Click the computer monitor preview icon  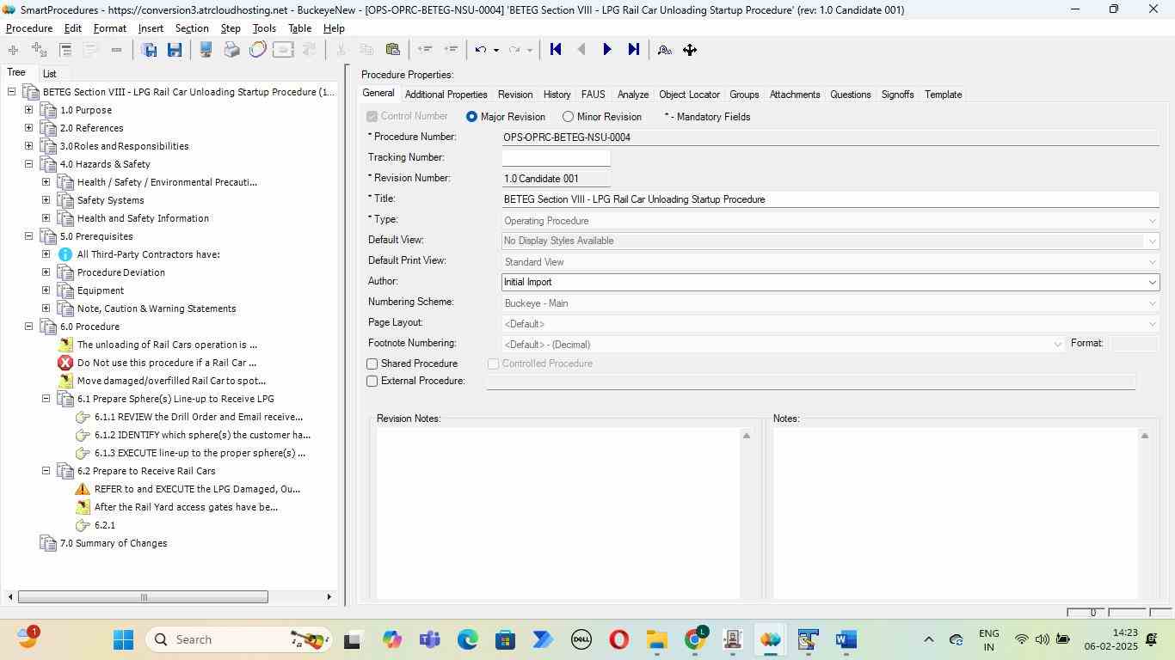(206, 50)
